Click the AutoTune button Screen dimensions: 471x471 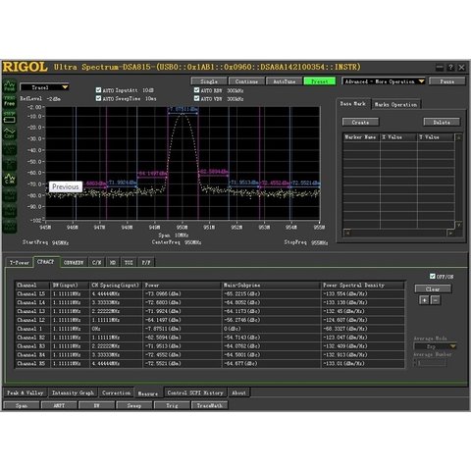(x=284, y=81)
